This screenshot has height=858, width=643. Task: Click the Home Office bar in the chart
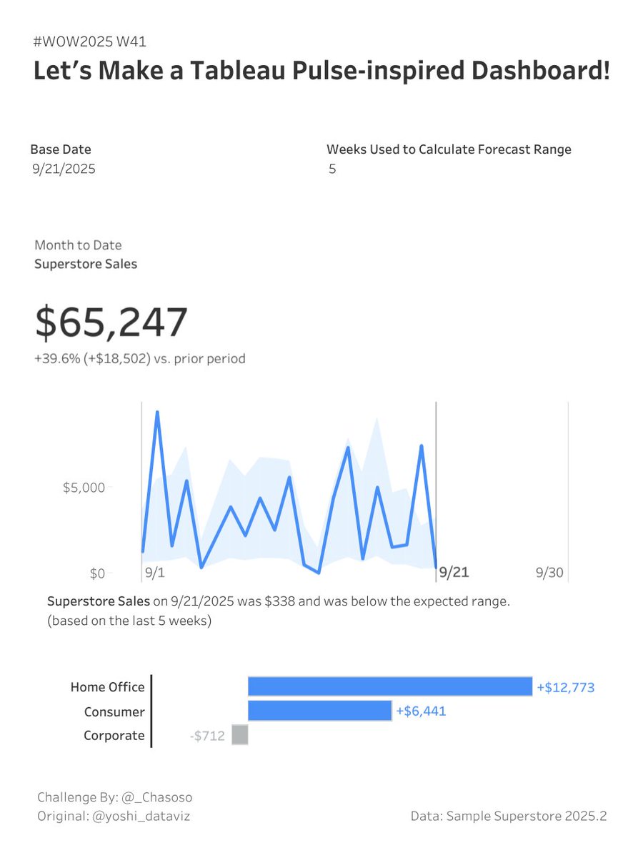389,686
